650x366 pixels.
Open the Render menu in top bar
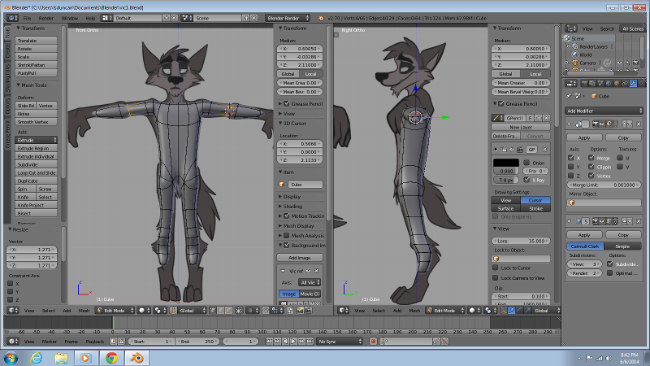point(47,17)
